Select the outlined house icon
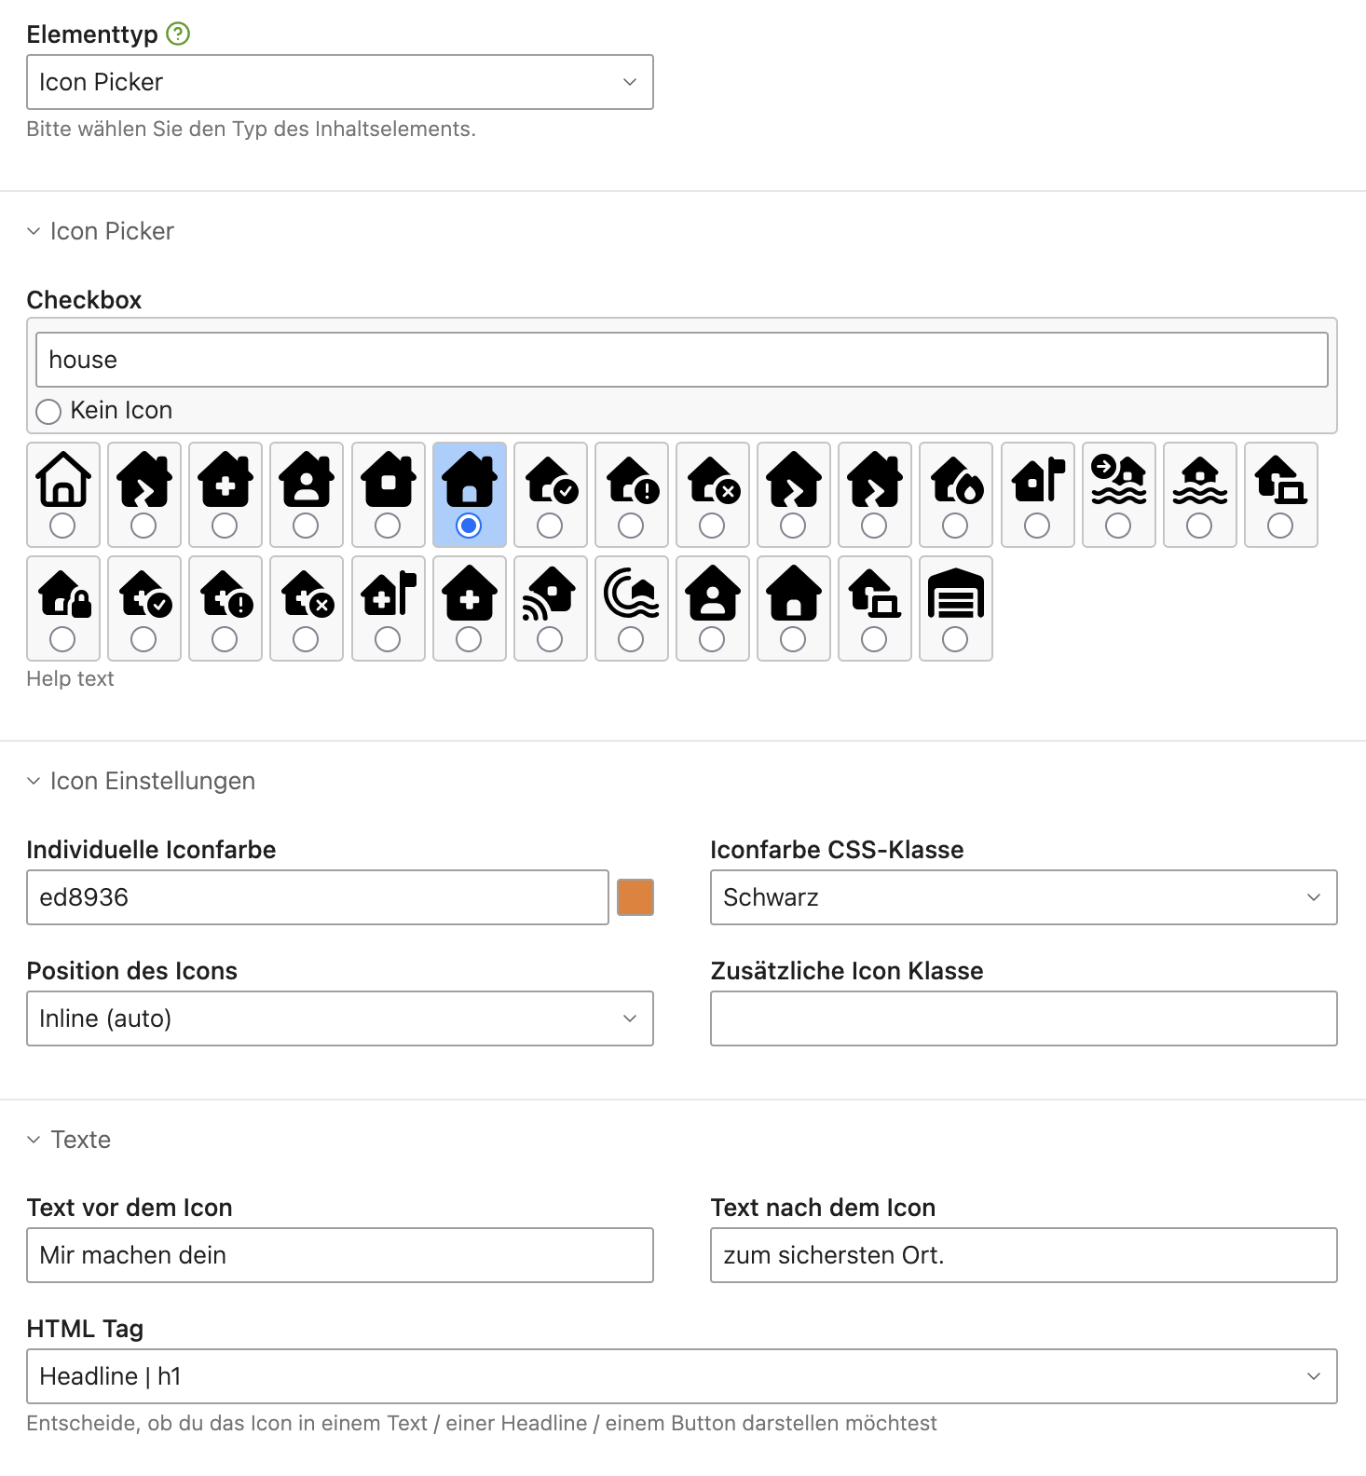 click(63, 494)
